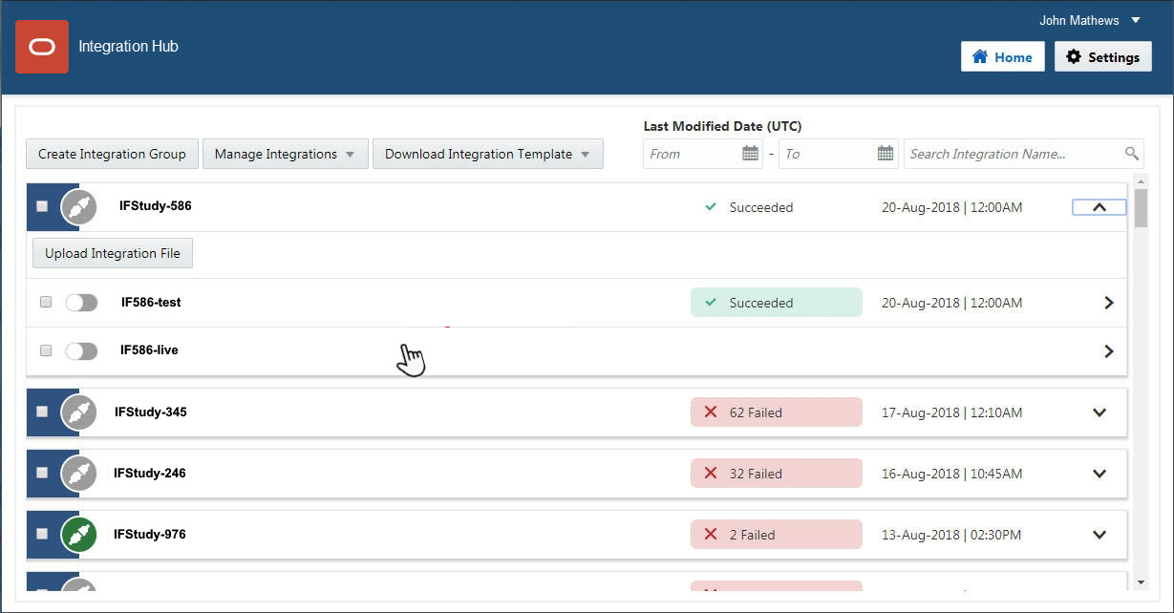Screen dimensions: 1174x613
Task: Select the IFStudy-586 checkbox
Action: point(42,206)
